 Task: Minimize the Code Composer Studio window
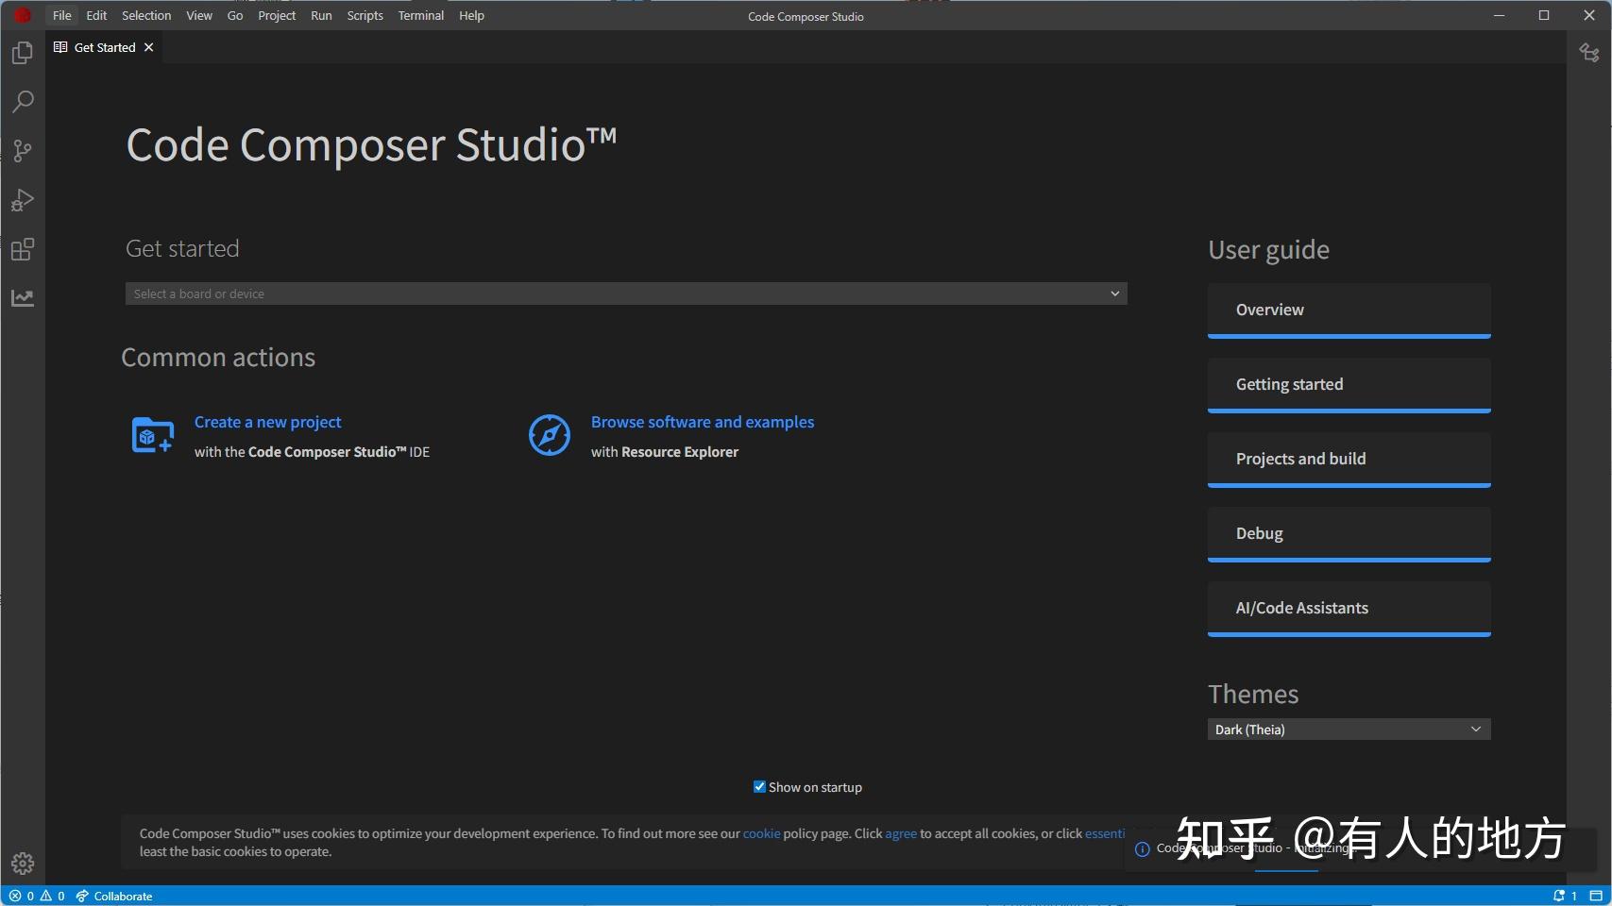tap(1499, 15)
